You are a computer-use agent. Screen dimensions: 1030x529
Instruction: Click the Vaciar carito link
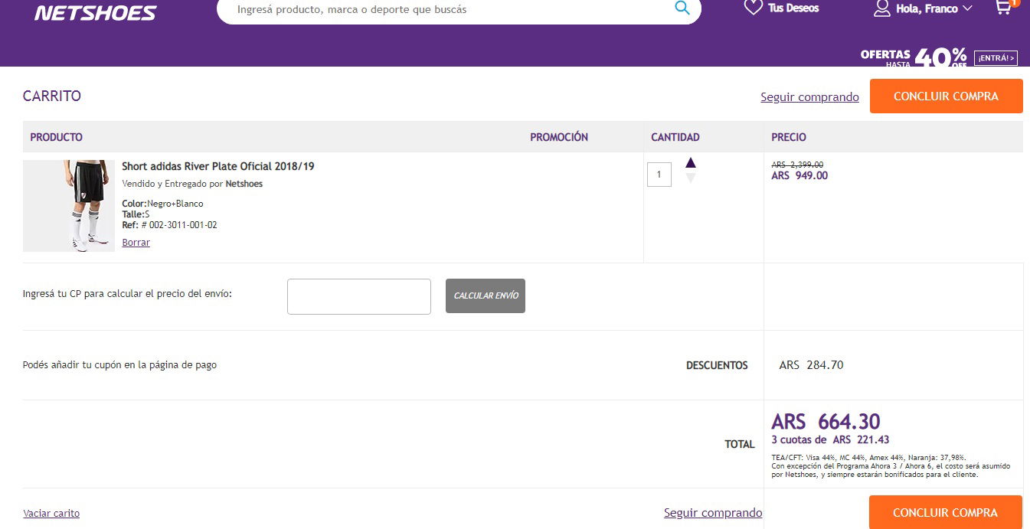[x=51, y=514]
